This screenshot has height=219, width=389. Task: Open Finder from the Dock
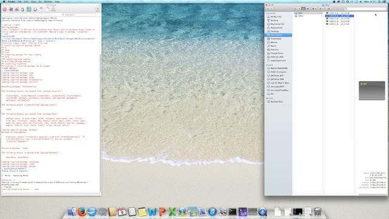(x=72, y=212)
